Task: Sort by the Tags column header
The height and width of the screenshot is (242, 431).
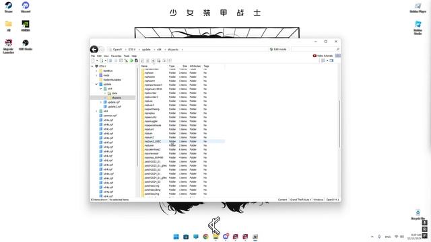Action: coord(207,66)
